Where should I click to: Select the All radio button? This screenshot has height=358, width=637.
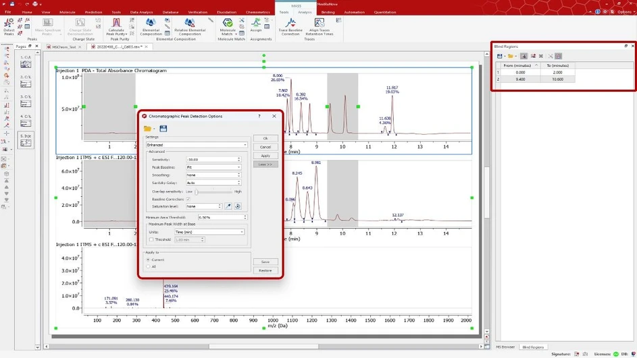click(148, 266)
